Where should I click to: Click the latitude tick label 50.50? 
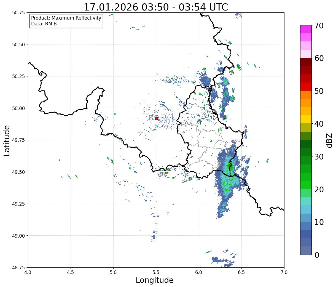(x=18, y=44)
